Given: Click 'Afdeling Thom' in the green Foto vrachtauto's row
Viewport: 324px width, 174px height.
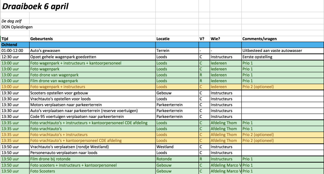Looking at the screenshot, I should (226, 129).
